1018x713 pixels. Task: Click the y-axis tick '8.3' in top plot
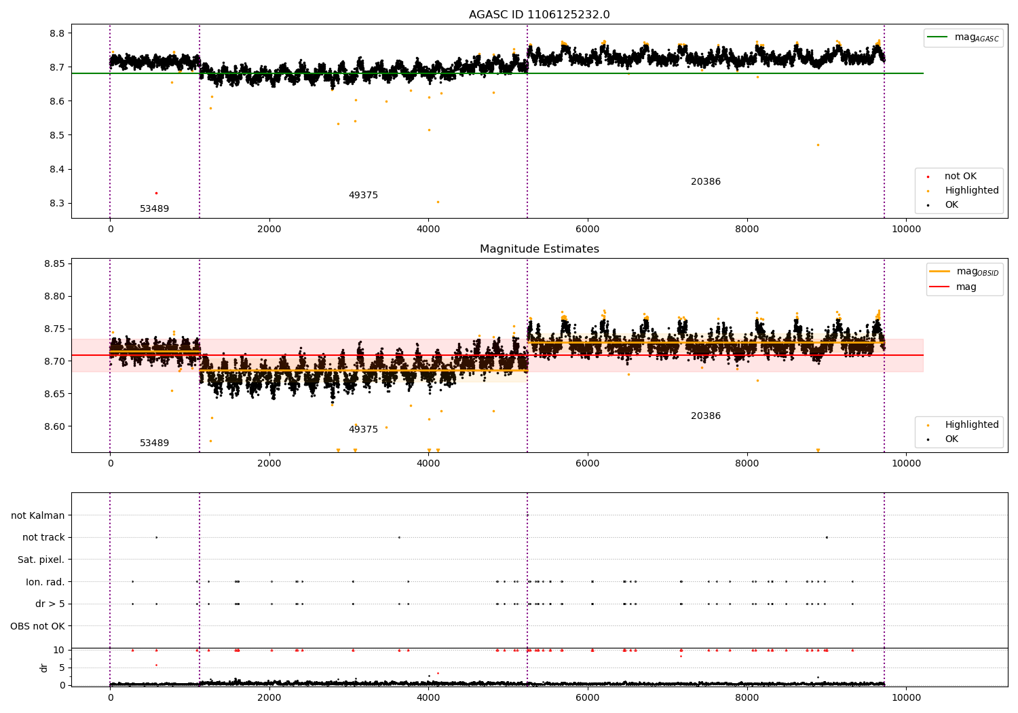pyautogui.click(x=58, y=204)
